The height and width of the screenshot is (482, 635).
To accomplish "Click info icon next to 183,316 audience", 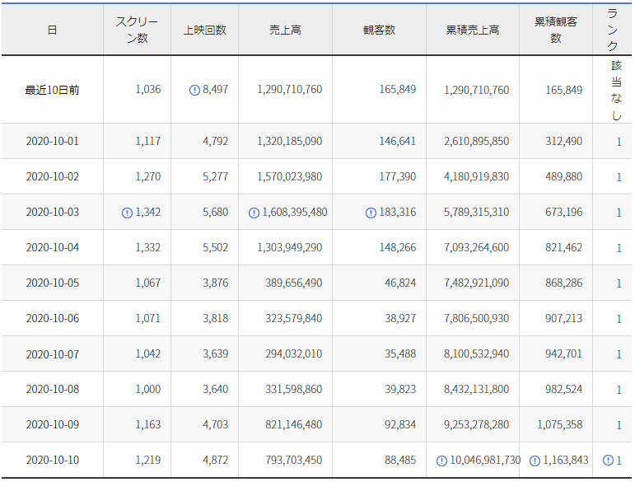I will 371,213.
